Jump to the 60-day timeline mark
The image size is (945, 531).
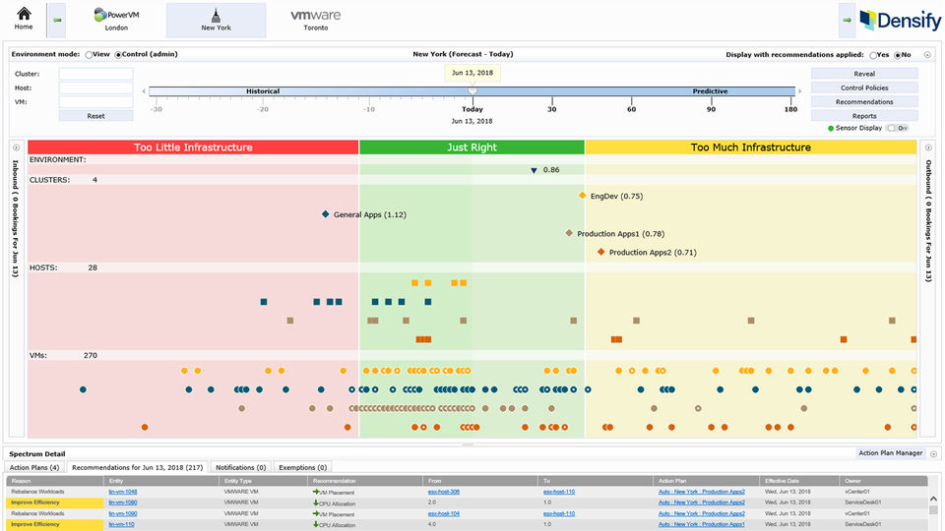(x=631, y=109)
